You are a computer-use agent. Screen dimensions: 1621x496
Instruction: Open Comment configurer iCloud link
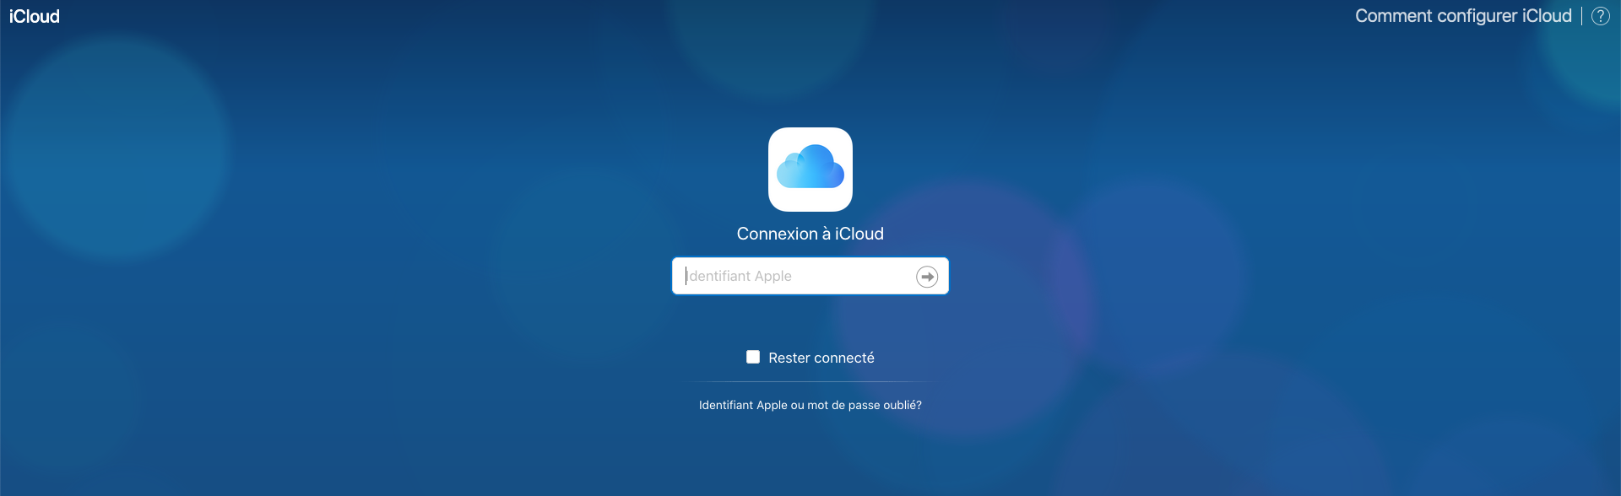[1463, 16]
